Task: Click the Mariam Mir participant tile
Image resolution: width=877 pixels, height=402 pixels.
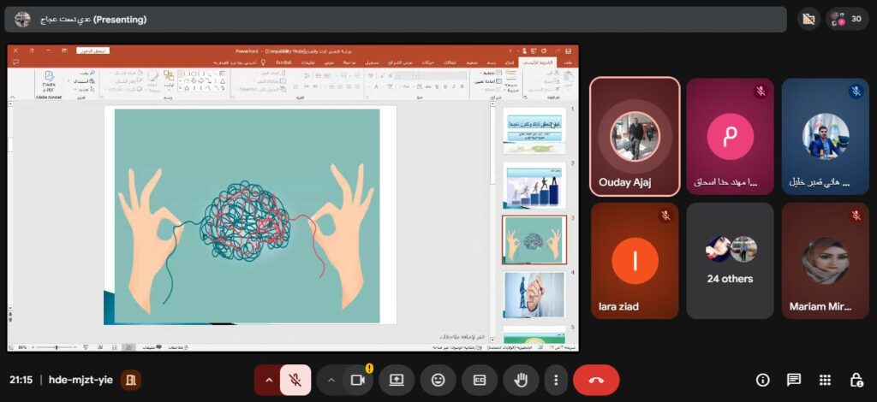Action: [x=825, y=261]
